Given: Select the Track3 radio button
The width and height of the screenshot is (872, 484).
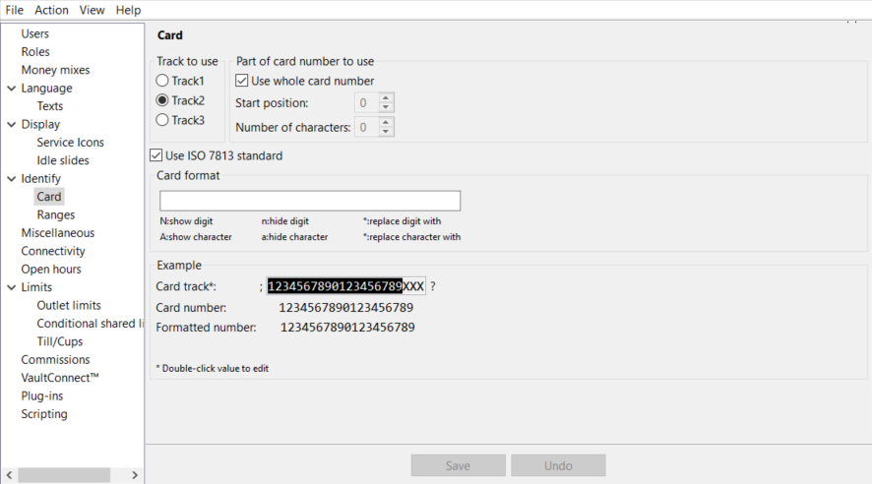Looking at the screenshot, I should pos(163,120).
